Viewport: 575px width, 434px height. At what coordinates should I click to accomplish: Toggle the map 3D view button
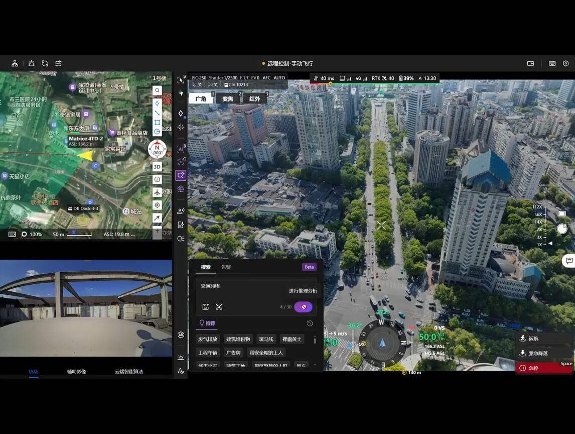(157, 167)
